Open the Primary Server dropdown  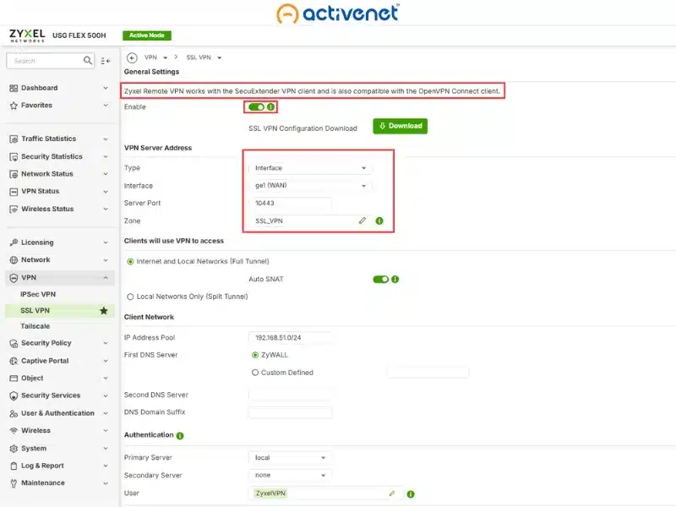290,457
